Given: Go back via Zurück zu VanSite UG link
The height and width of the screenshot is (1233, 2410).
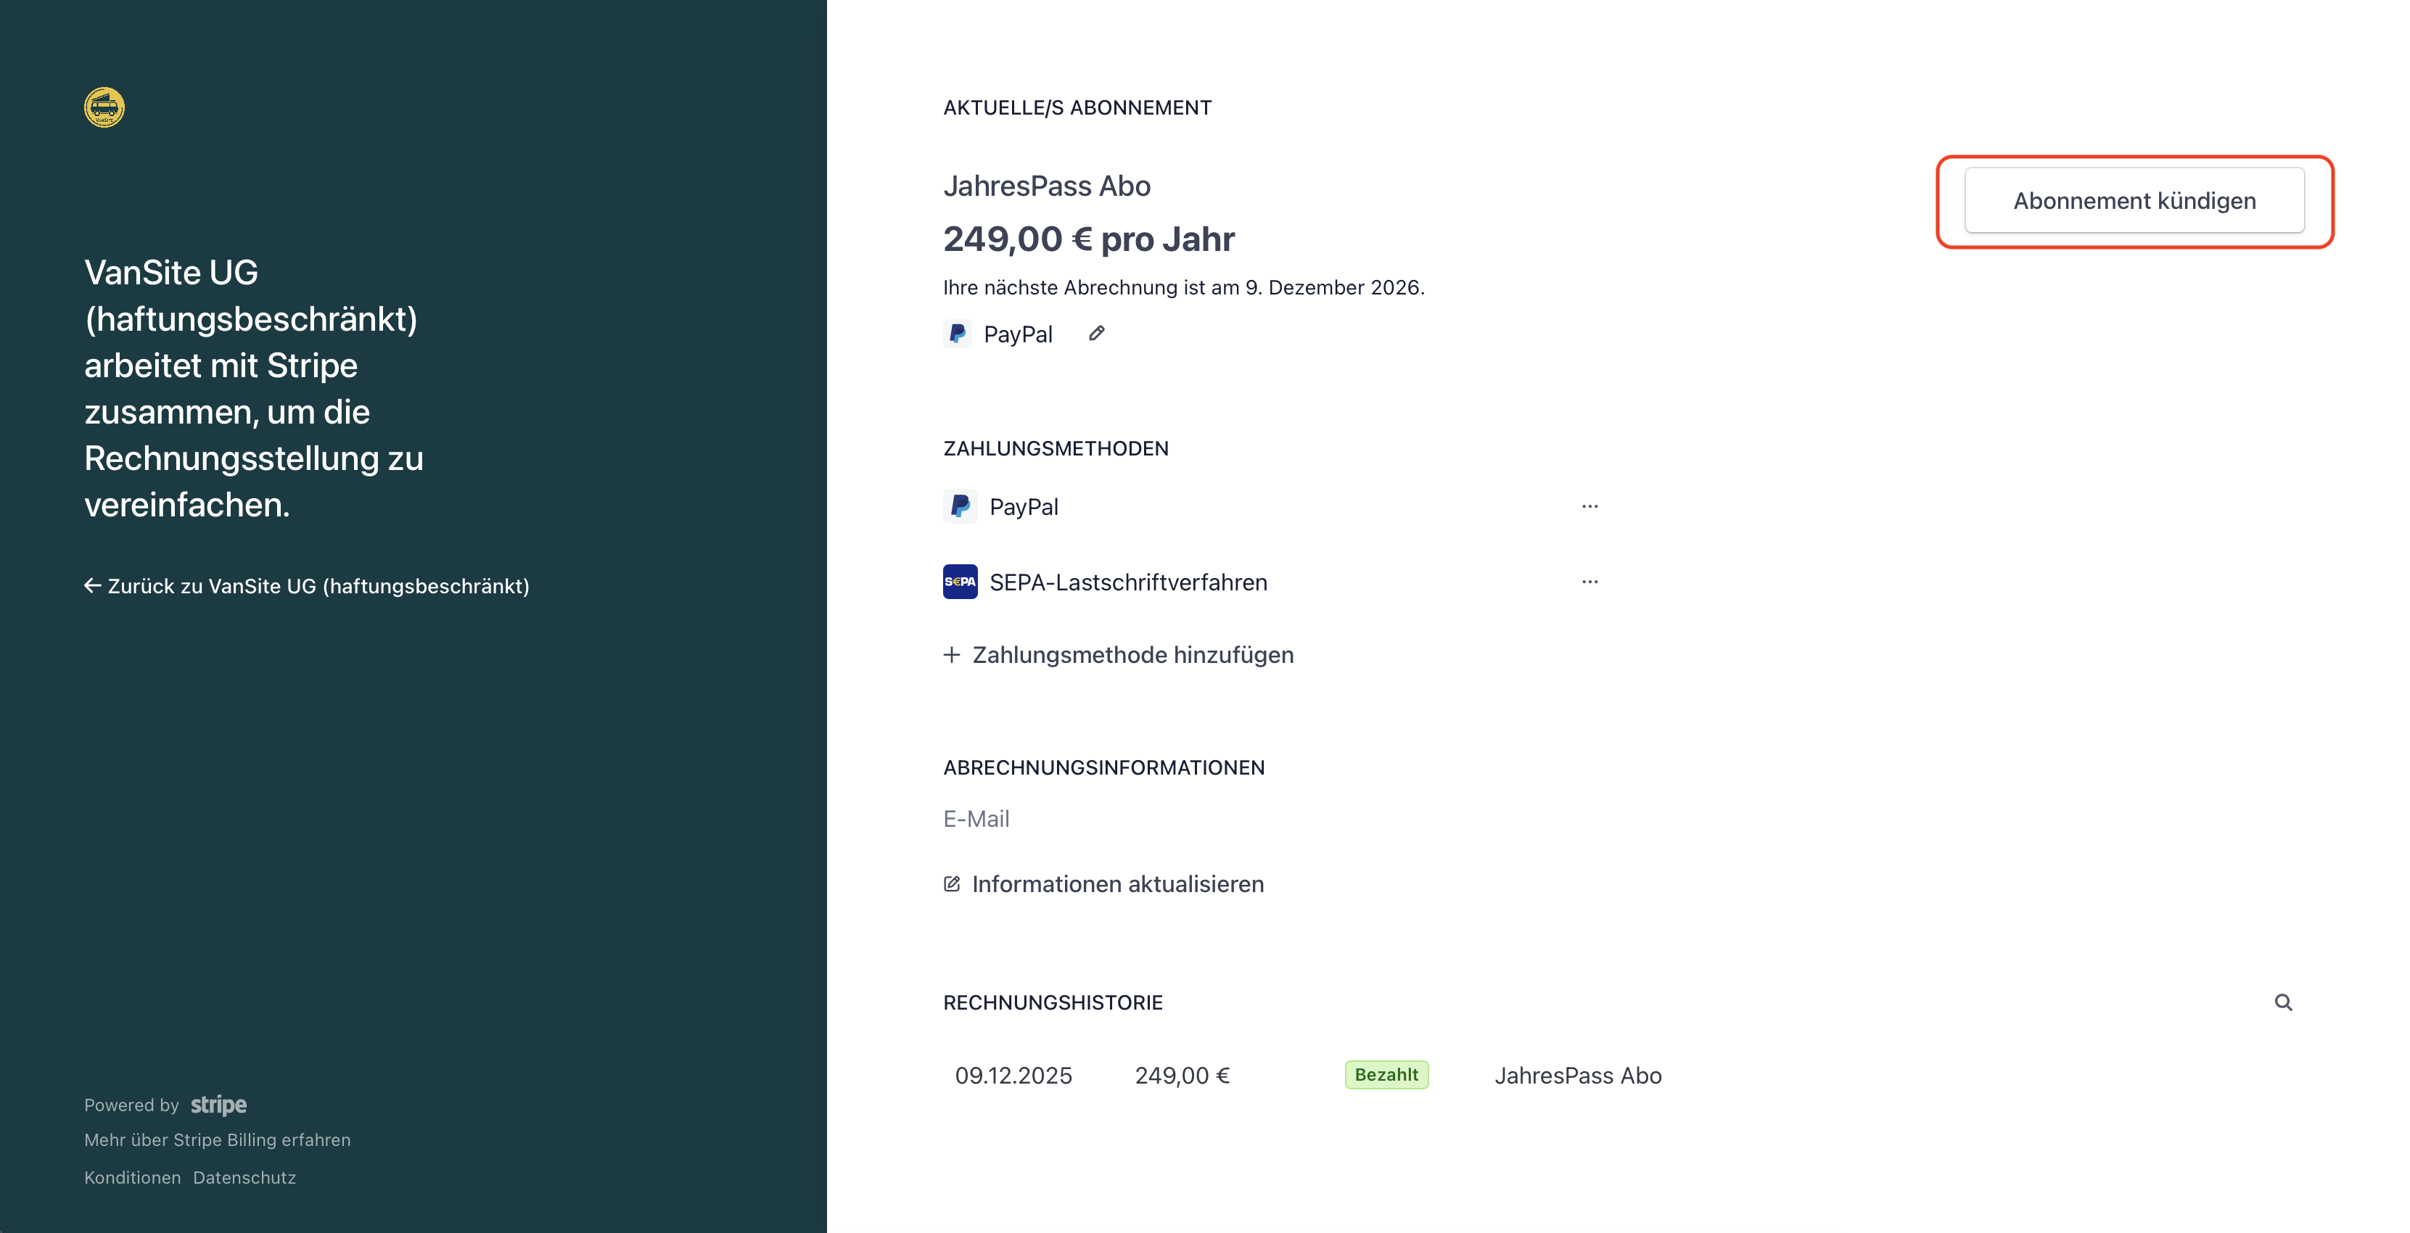Looking at the screenshot, I should [x=318, y=585].
